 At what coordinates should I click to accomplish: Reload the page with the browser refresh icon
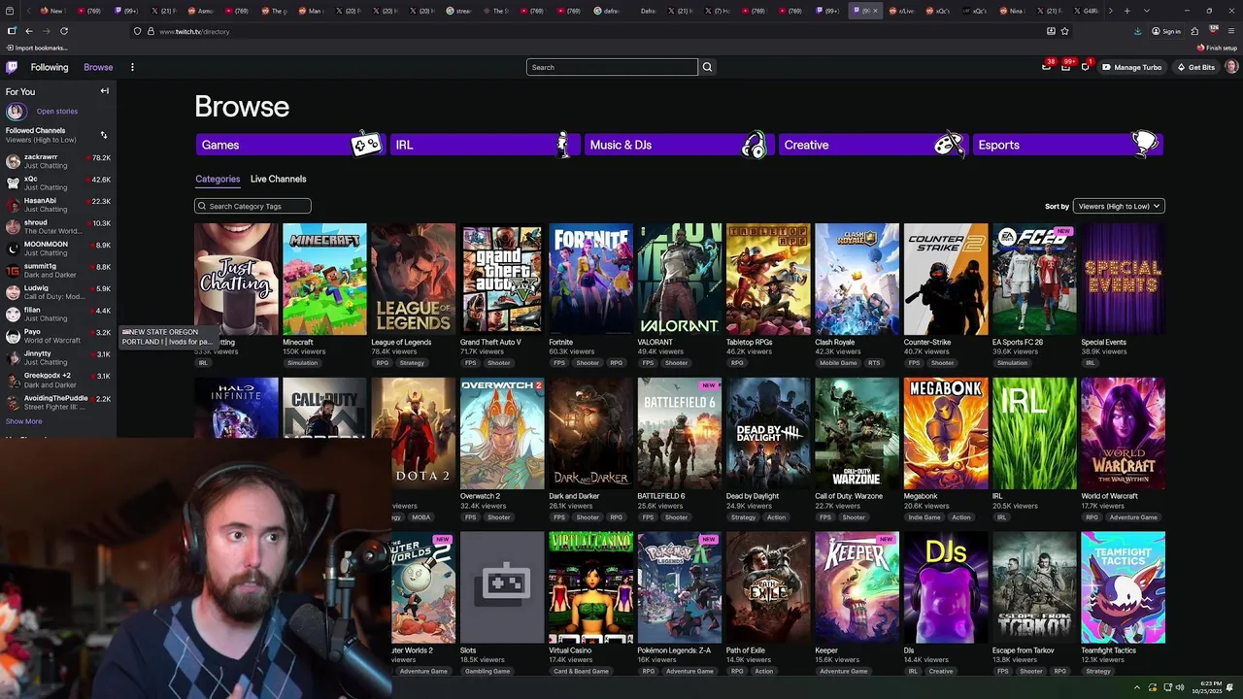(x=64, y=31)
